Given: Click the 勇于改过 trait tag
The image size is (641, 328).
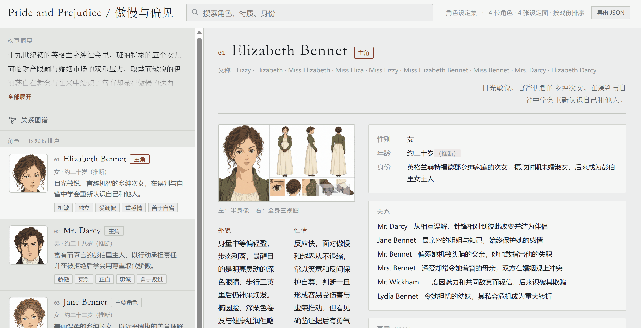Looking at the screenshot, I should pyautogui.click(x=152, y=279).
